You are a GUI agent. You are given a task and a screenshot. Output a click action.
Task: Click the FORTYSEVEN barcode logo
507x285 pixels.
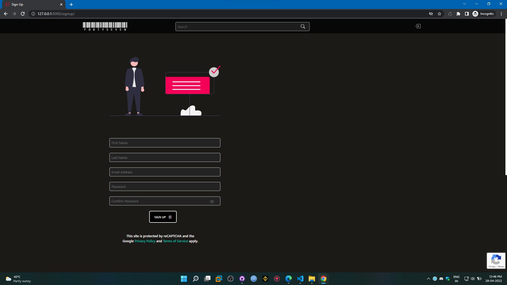click(x=105, y=26)
